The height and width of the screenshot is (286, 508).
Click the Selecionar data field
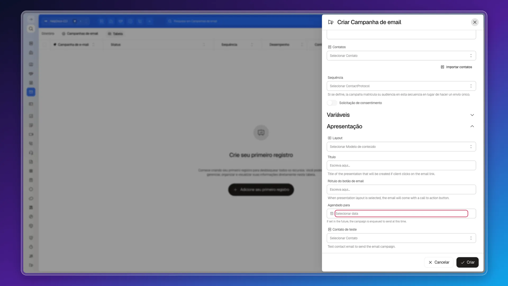click(x=401, y=214)
